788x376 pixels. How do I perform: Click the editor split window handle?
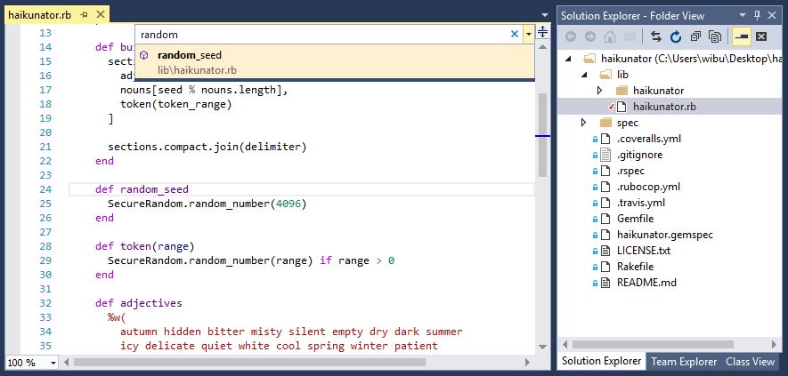pyautogui.click(x=543, y=32)
